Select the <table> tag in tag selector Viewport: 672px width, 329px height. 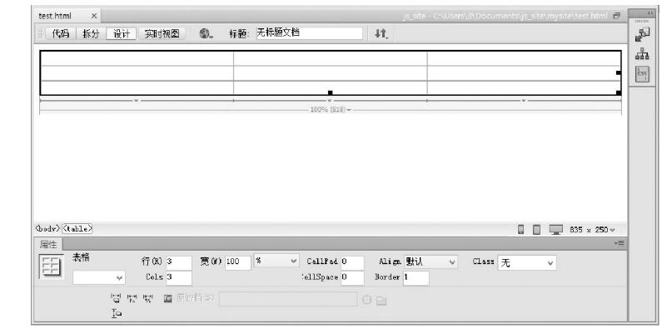click(x=77, y=229)
